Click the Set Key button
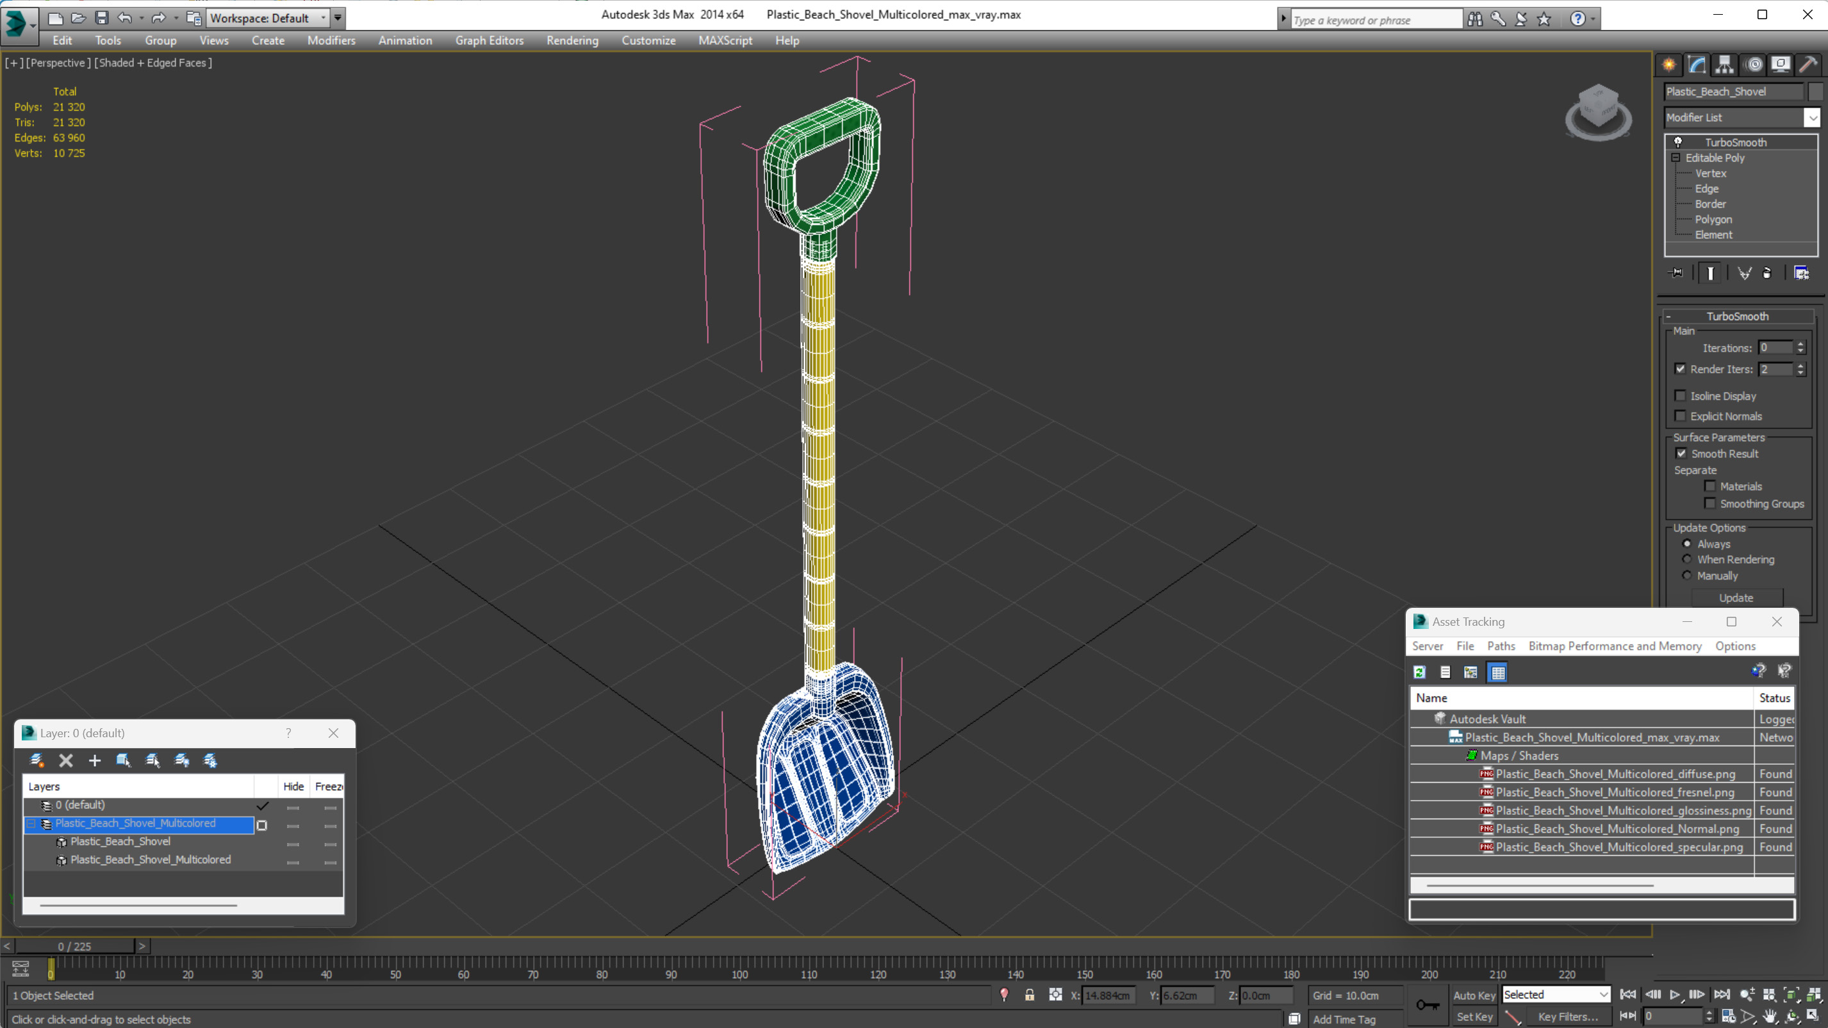1828x1028 pixels. tap(1474, 1016)
